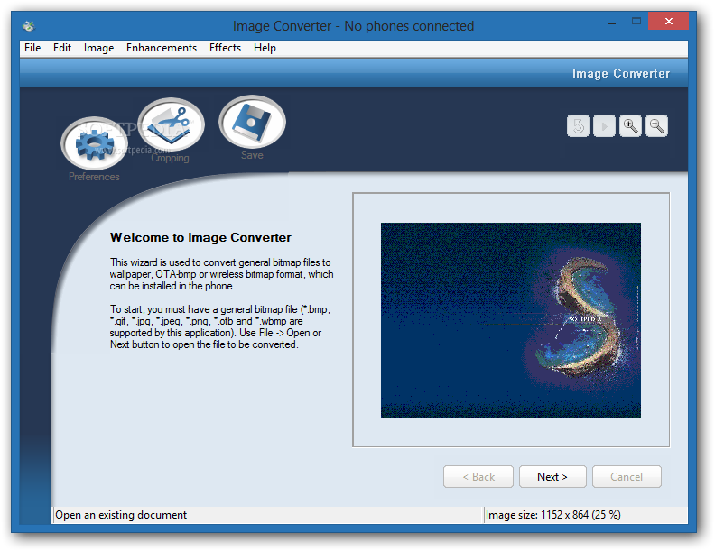
Task: Open the Effects menu
Action: click(x=225, y=48)
